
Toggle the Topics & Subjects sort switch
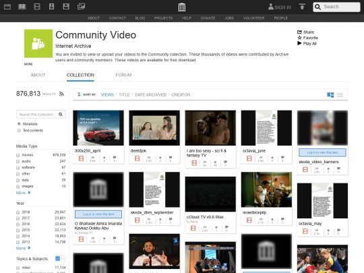(x=60, y=258)
